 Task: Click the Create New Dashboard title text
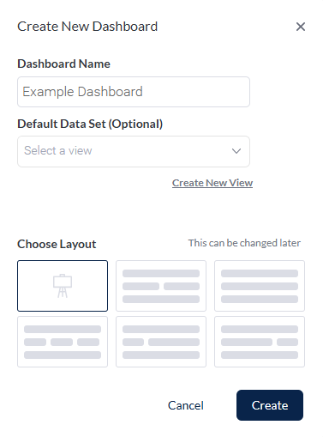pyautogui.click(x=87, y=27)
